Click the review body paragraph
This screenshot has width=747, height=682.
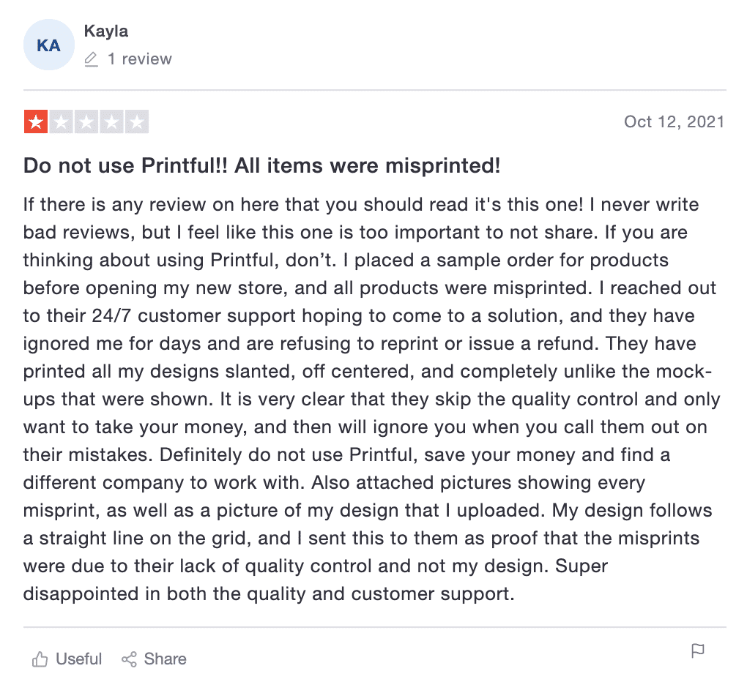pyautogui.click(x=371, y=400)
